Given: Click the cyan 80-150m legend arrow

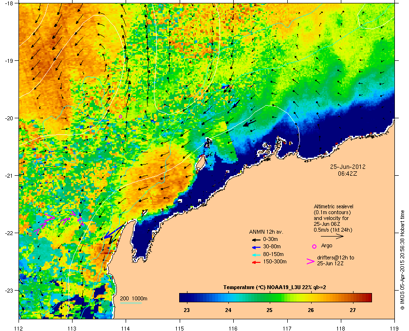Looking at the screenshot, I should (x=256, y=255).
